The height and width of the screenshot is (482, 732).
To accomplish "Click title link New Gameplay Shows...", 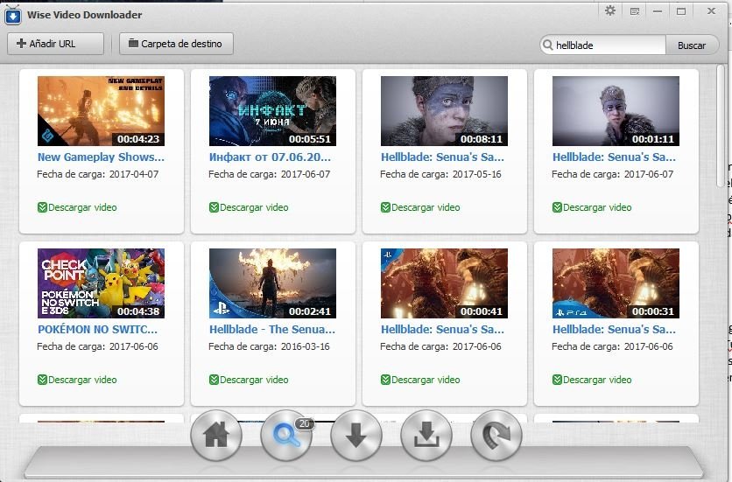I will point(101,157).
